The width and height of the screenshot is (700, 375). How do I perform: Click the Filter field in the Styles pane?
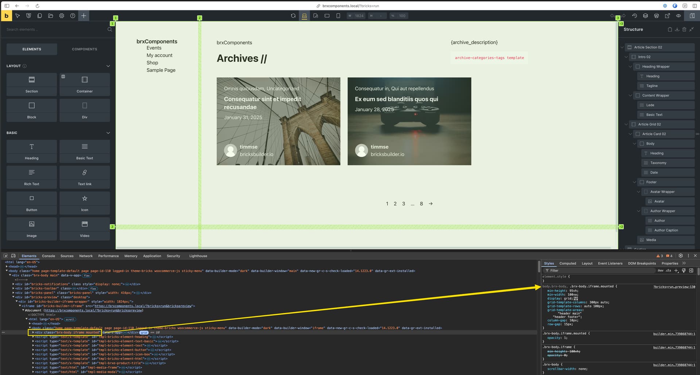point(600,270)
